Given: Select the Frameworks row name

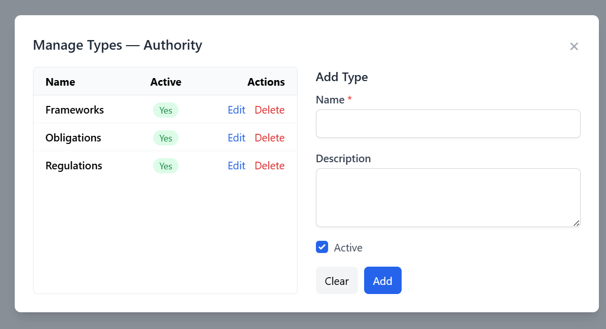Looking at the screenshot, I should pyautogui.click(x=75, y=110).
